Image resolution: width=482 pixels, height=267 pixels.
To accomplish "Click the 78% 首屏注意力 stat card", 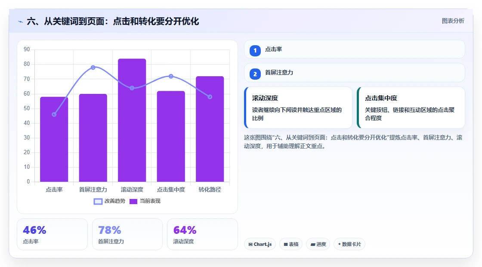I will pyautogui.click(x=127, y=234).
